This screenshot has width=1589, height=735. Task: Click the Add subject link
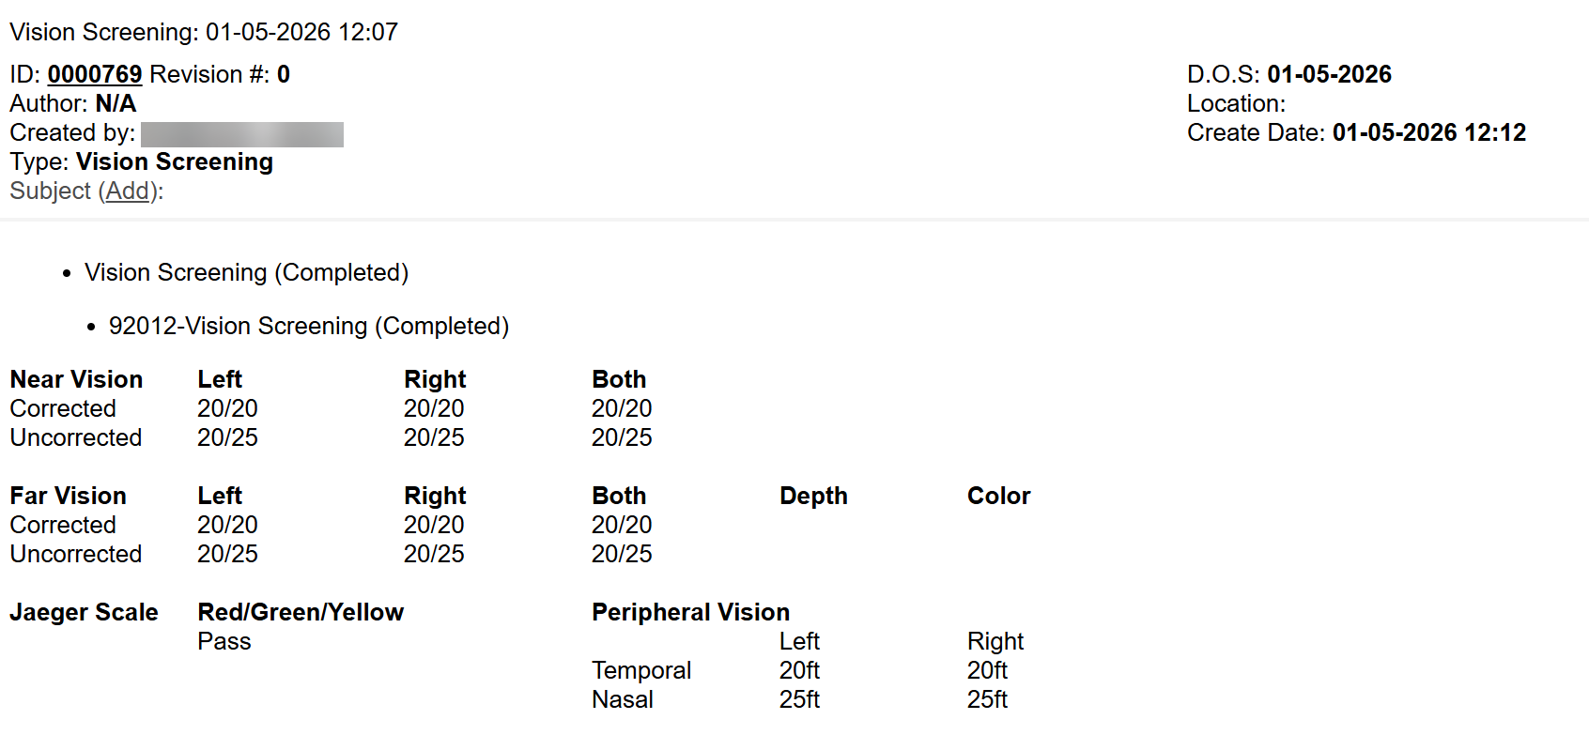[x=128, y=191]
